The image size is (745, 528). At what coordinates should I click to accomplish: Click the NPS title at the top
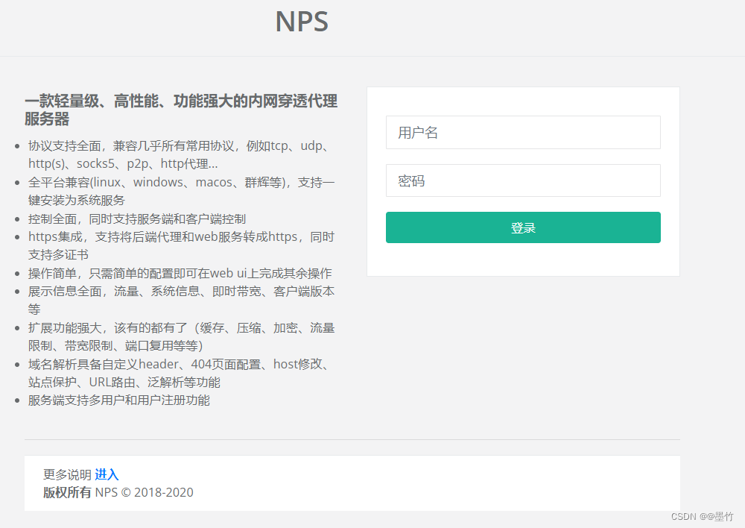[301, 22]
